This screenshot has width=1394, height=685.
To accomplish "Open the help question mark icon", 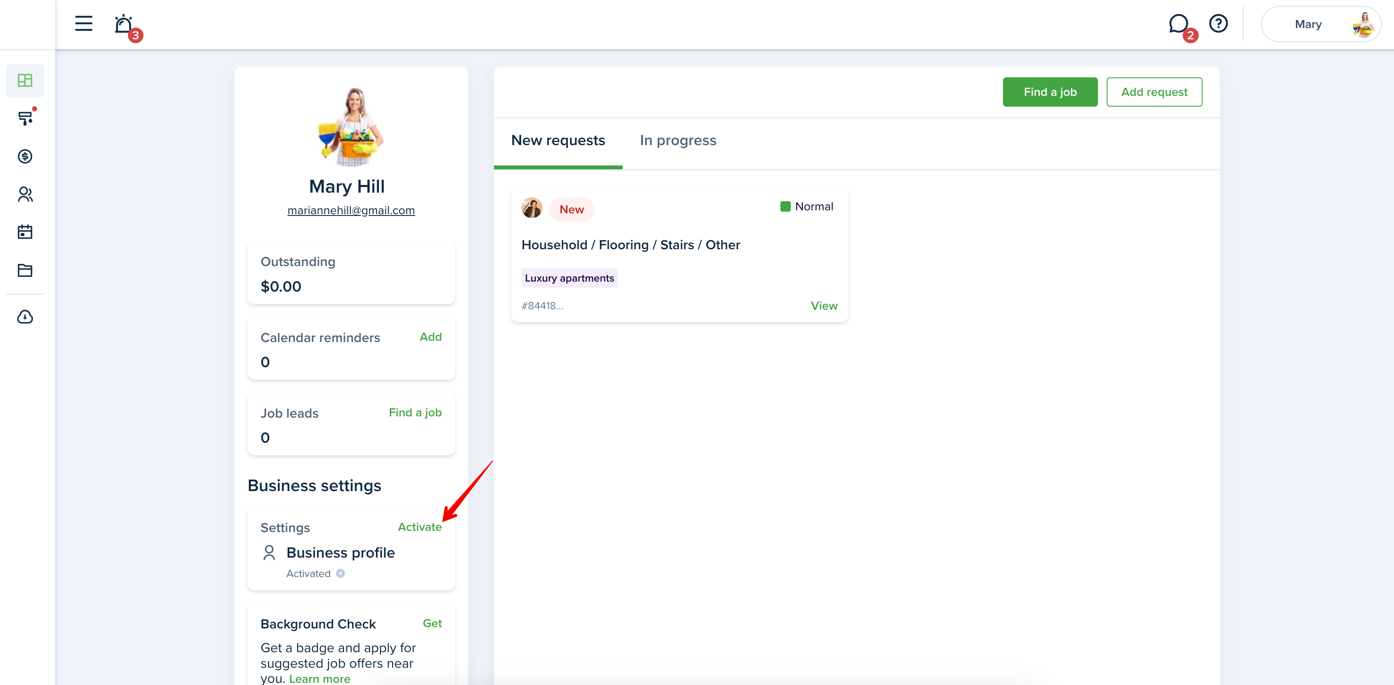I will click(1218, 24).
